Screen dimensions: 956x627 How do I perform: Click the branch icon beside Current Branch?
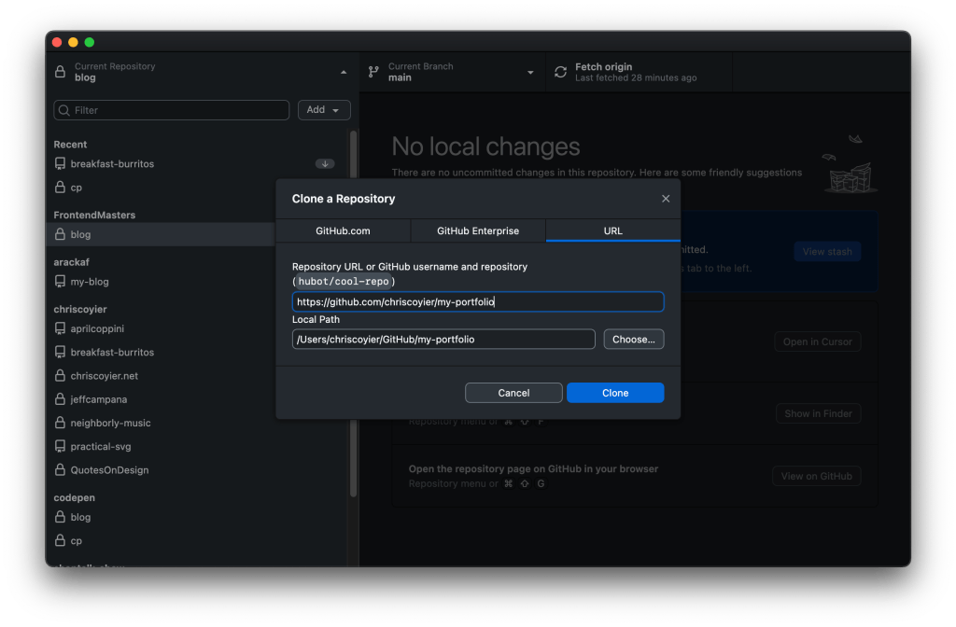point(373,72)
